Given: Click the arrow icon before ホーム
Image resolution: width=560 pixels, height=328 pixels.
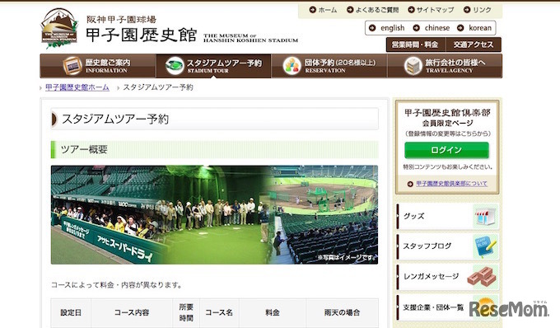Looking at the screenshot, I should [312, 10].
